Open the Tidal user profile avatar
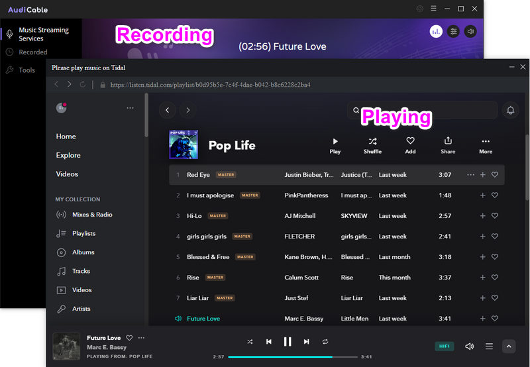The width and height of the screenshot is (530, 367). click(x=61, y=108)
